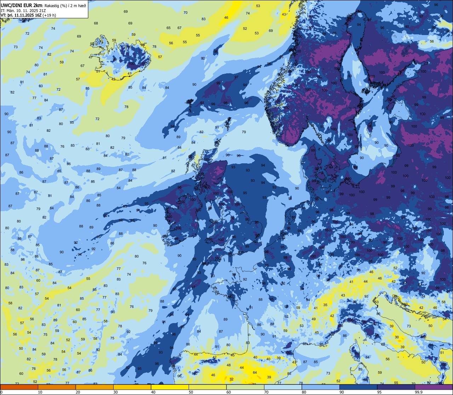The height and width of the screenshot is (395, 453).
Task: Click the legend scale label '95'
Action: pos(379,392)
